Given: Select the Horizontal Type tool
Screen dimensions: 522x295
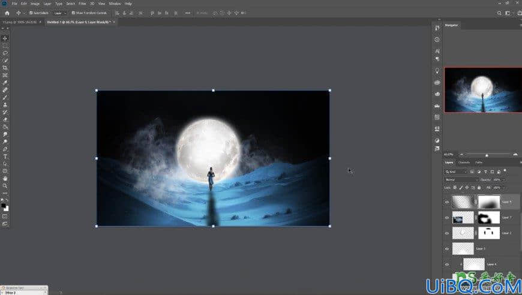Looking at the screenshot, I should click(5, 156).
